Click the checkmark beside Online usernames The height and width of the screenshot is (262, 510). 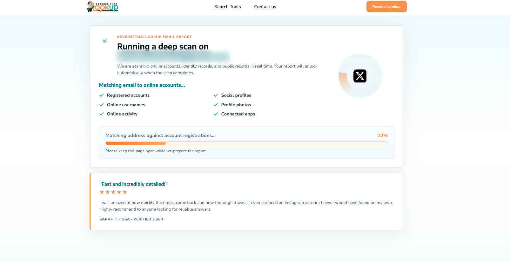tap(102, 105)
